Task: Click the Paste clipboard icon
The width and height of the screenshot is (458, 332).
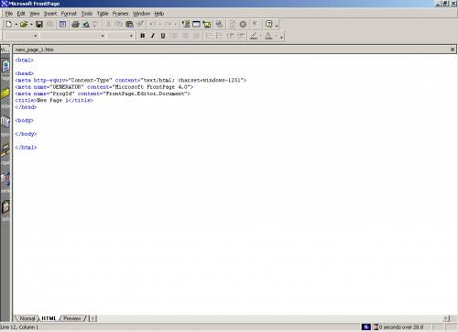Action: (130, 24)
